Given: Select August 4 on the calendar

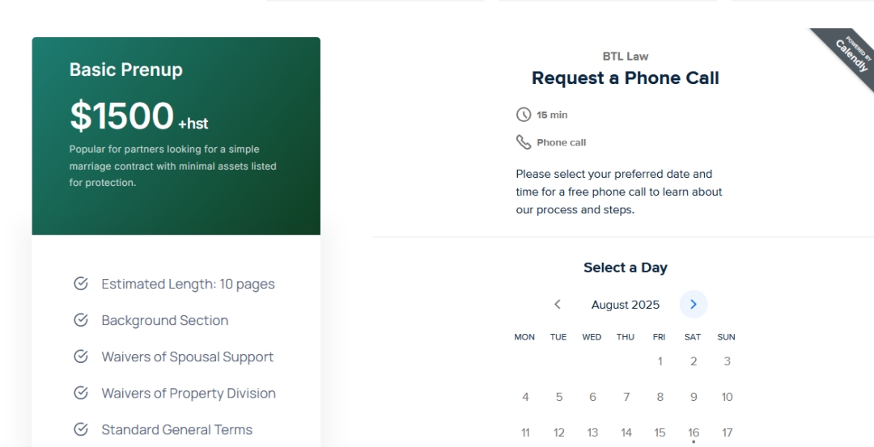Looking at the screenshot, I should pos(525,397).
